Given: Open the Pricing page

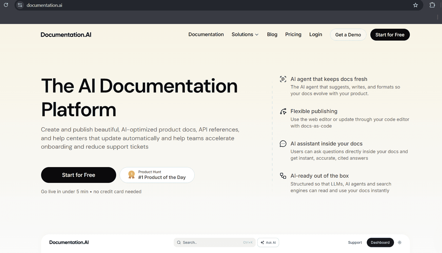Looking at the screenshot, I should click(x=293, y=35).
